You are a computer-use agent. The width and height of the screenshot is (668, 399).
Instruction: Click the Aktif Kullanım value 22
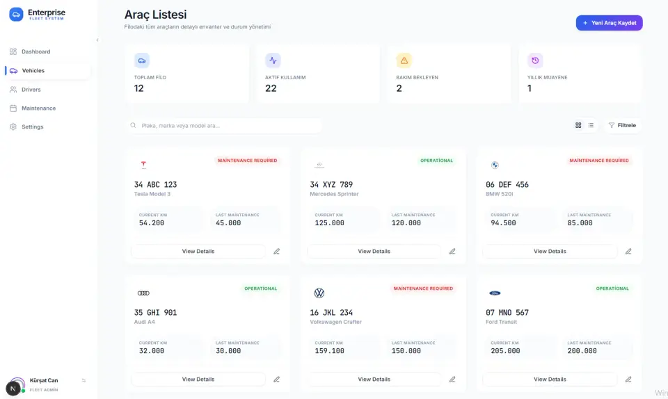271,88
